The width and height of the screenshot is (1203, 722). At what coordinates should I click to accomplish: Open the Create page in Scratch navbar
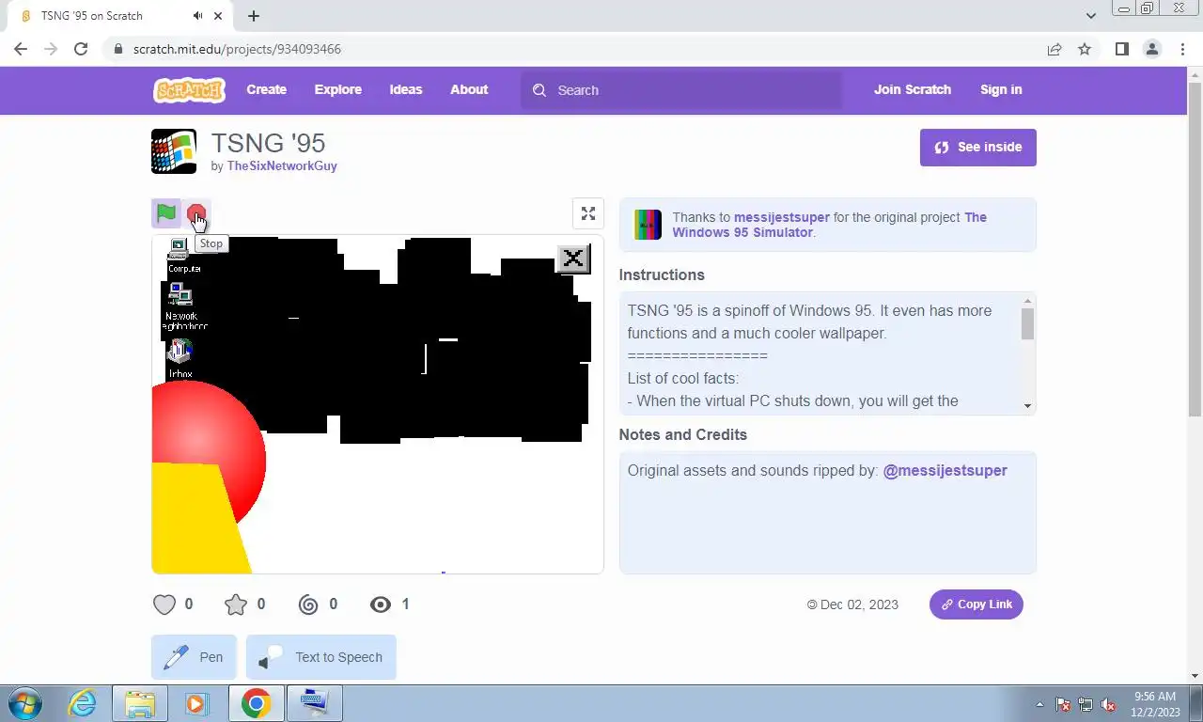267,90
